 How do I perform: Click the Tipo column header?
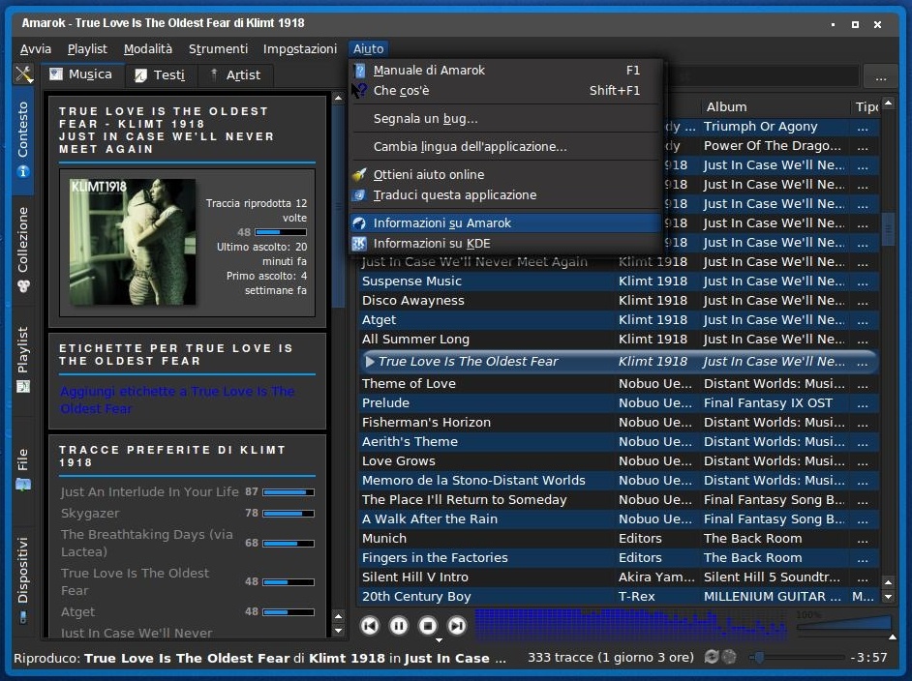866,107
